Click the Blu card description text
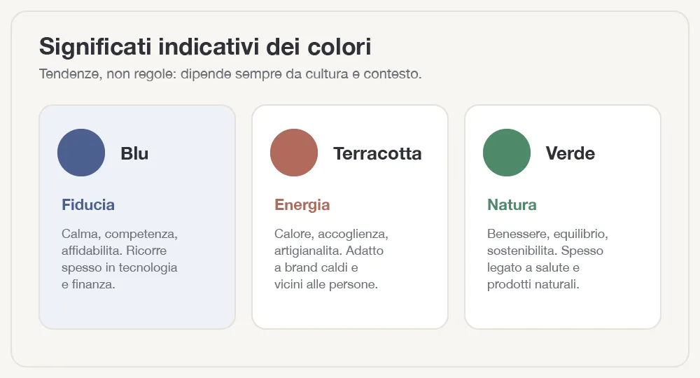The height and width of the screenshot is (378, 700). point(120,259)
